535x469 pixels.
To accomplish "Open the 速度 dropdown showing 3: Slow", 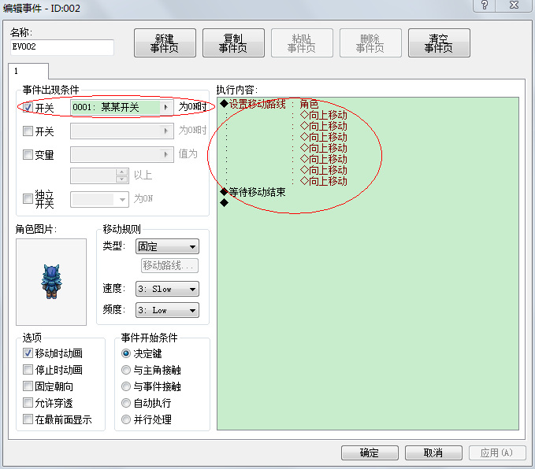I will point(167,289).
